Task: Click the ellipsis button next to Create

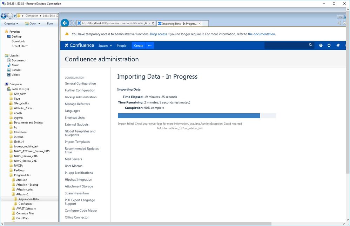Action: [150, 46]
